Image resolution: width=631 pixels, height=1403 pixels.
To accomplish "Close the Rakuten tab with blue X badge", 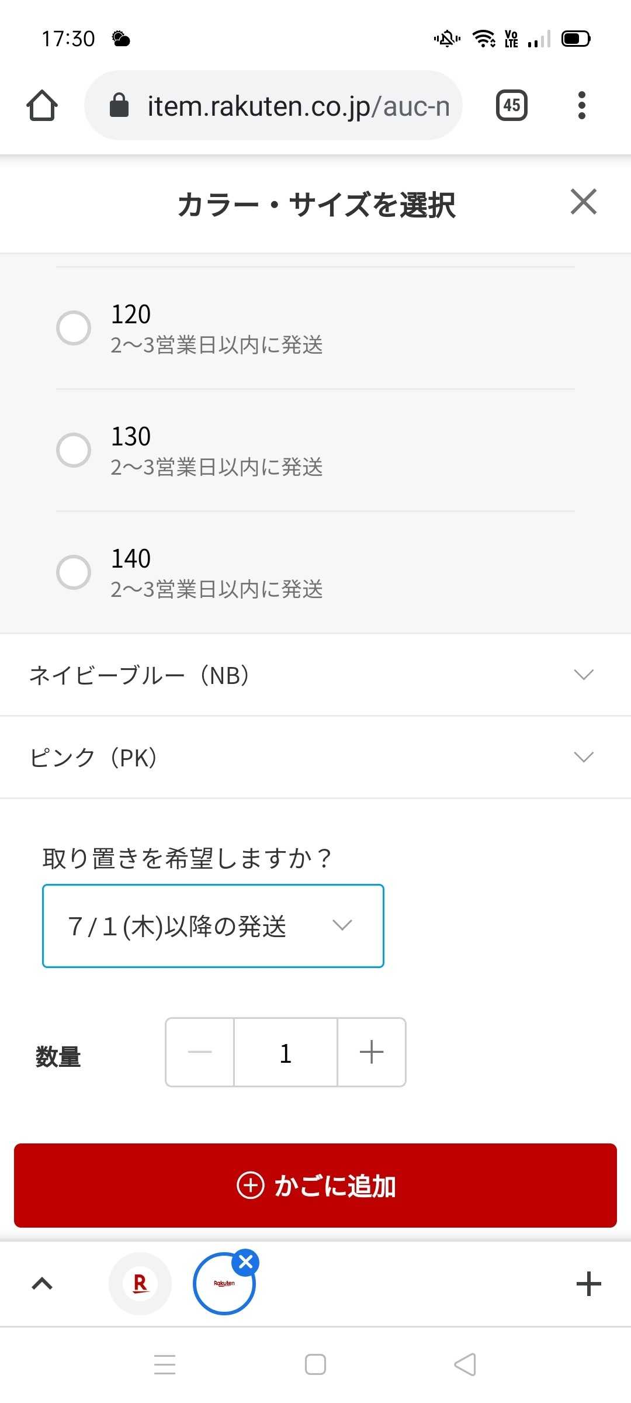I will pos(246,1262).
